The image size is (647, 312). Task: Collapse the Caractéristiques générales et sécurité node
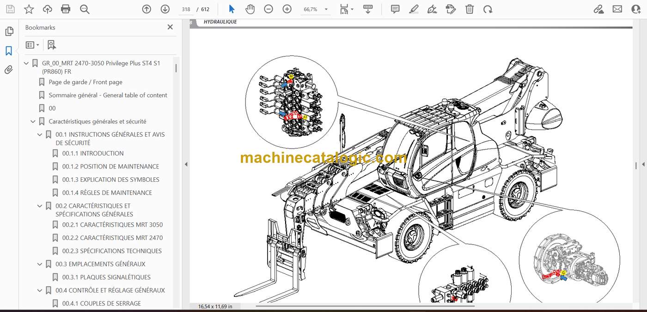33,121
